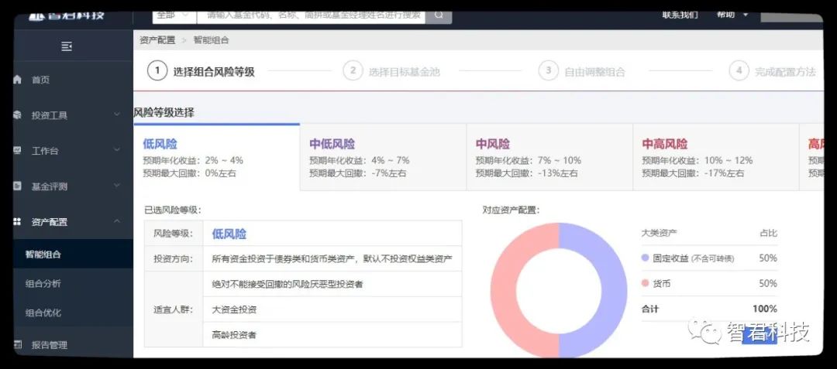Image resolution: width=837 pixels, height=369 pixels.
Task: Expand the 基金评测 menu chevron
Action: [117, 186]
